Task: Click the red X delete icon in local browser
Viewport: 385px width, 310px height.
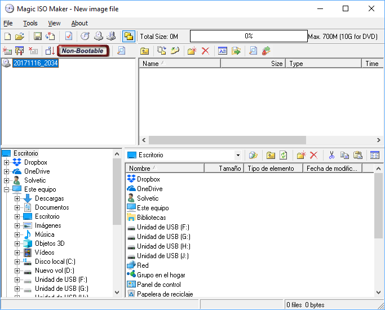Action: pyautogui.click(x=314, y=155)
